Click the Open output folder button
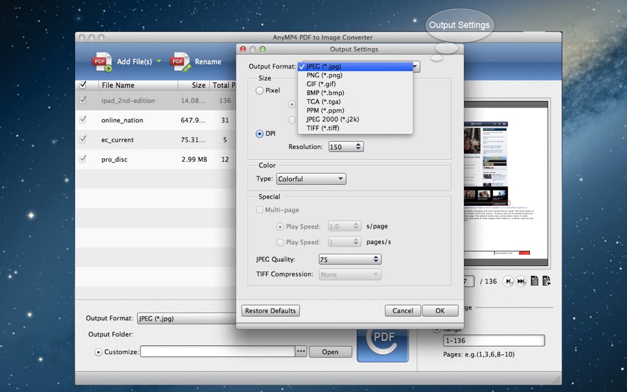The width and height of the screenshot is (627, 392). [x=330, y=352]
